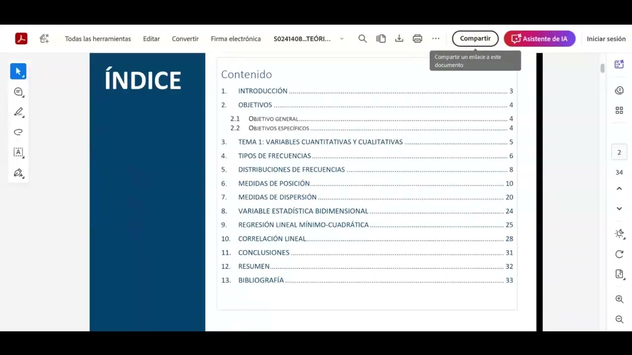Open the Editar menu
The image size is (632, 355).
coord(151,38)
